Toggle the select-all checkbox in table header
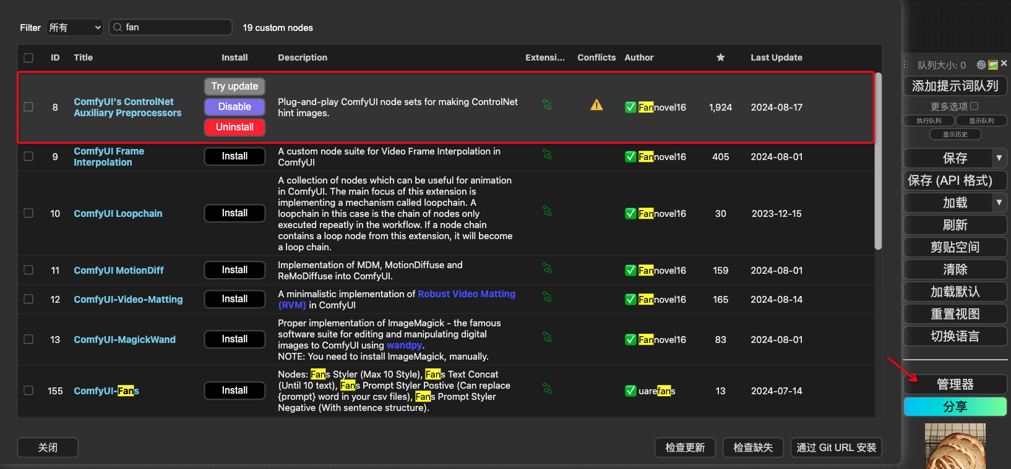The width and height of the screenshot is (1011, 469). coord(28,57)
